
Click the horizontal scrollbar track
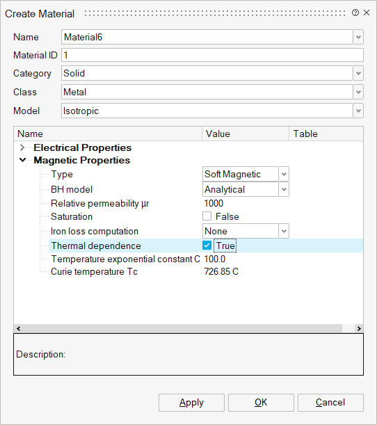[x=182, y=328]
